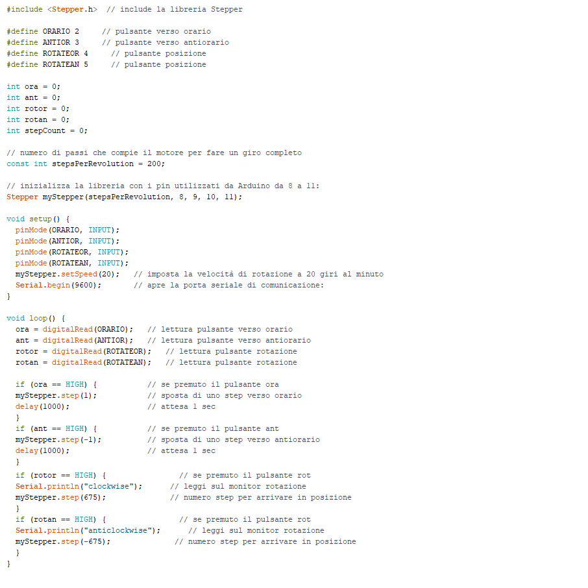Click the 'if (ora == HIGH)' condition

tap(56, 384)
